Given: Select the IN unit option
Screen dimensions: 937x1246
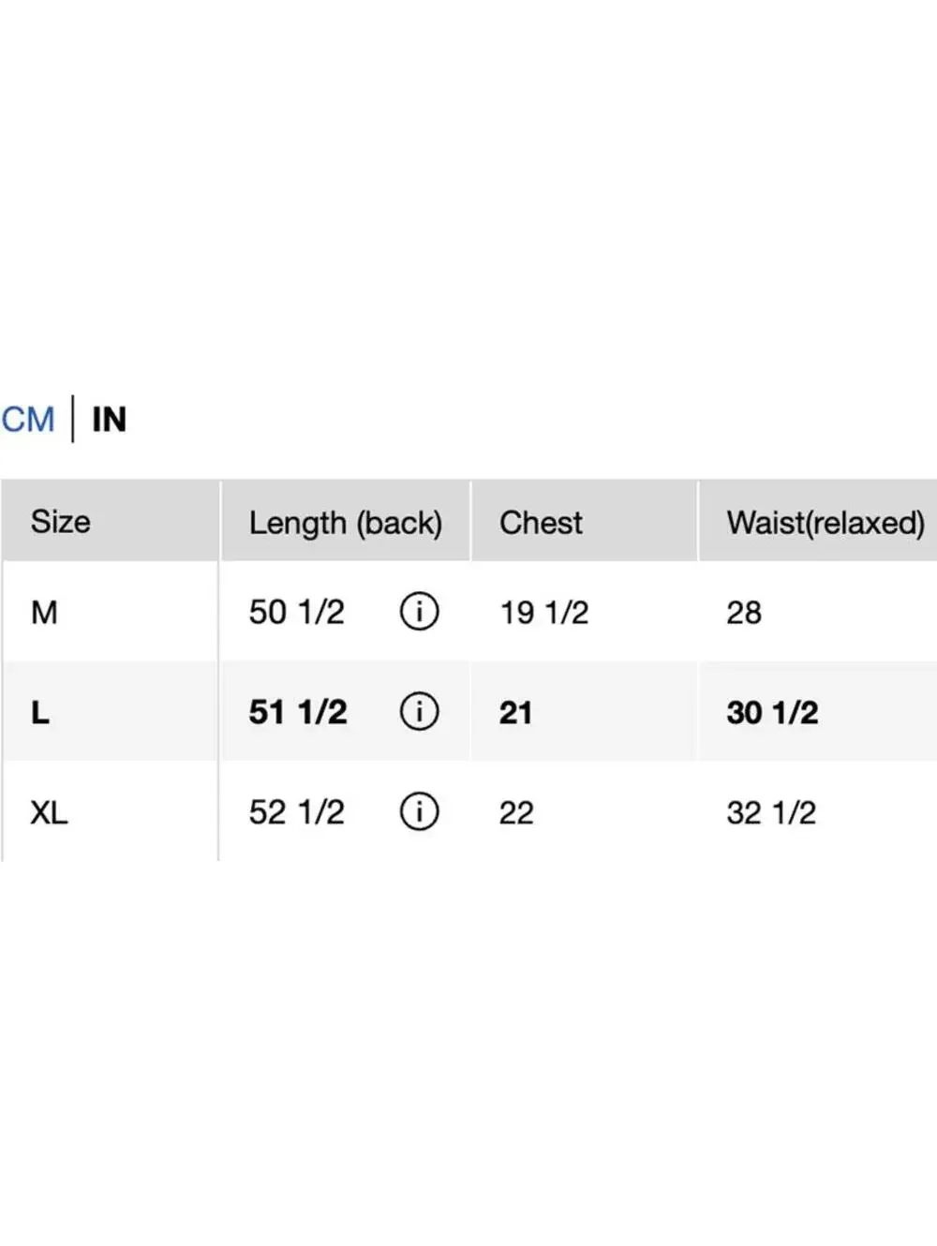Looking at the screenshot, I should pyautogui.click(x=109, y=420).
